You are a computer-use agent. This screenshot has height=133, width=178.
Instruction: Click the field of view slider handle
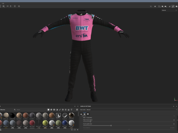(x=90, y=122)
